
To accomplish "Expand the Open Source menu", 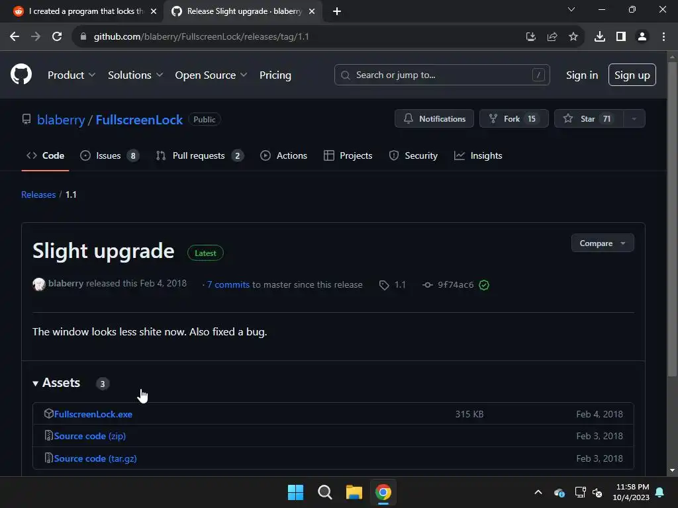I will pos(211,75).
